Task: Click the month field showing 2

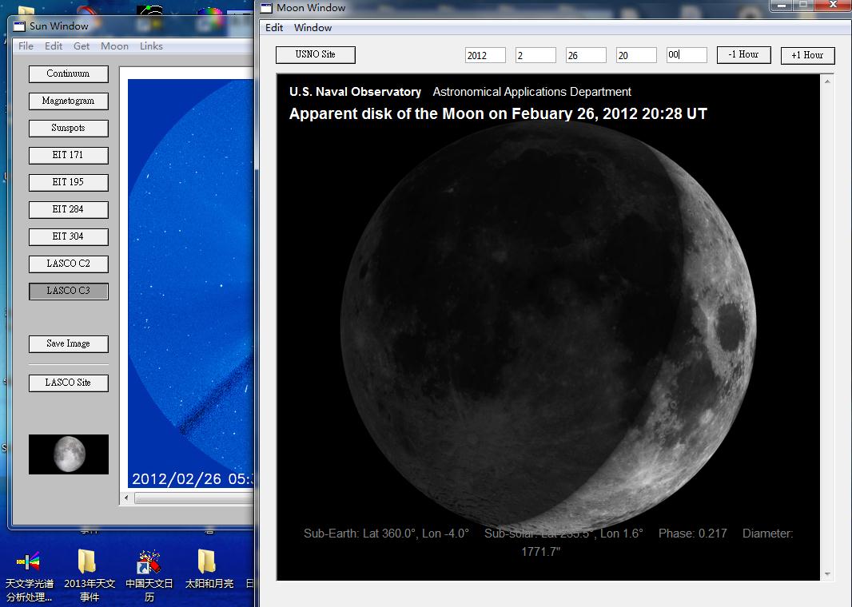Action: (x=535, y=55)
